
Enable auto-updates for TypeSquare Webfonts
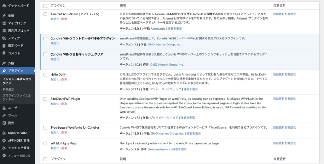pyautogui.click(x=284, y=127)
